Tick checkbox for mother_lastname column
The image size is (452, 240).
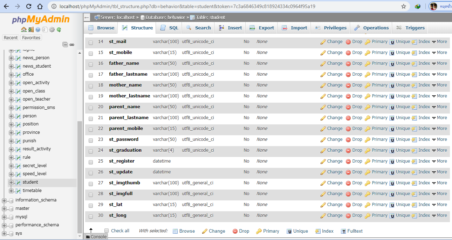pyautogui.click(x=91, y=97)
